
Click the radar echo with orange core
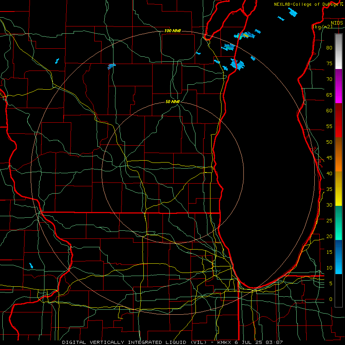245,35
